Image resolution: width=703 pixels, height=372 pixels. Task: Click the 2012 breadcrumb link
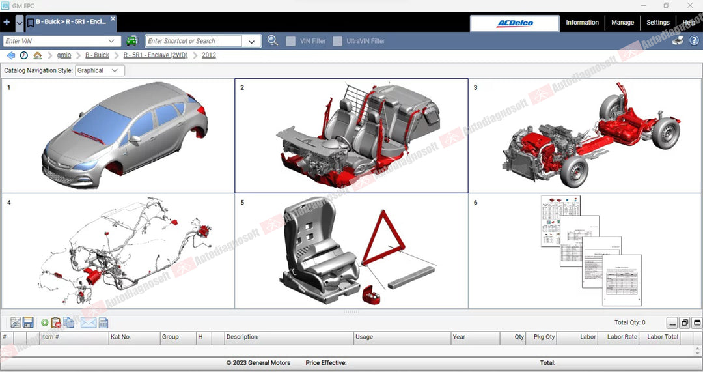tap(208, 55)
